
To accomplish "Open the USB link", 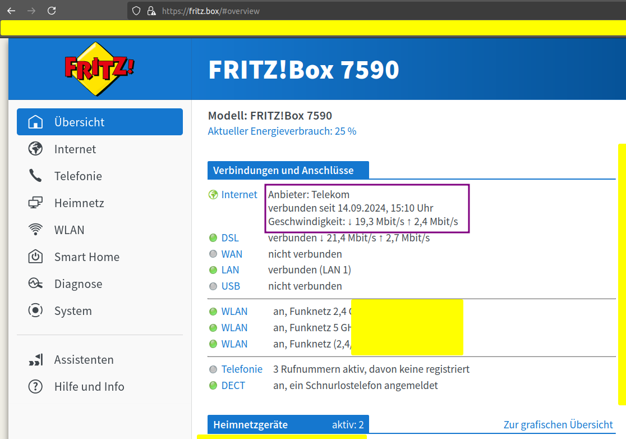I will (x=231, y=286).
